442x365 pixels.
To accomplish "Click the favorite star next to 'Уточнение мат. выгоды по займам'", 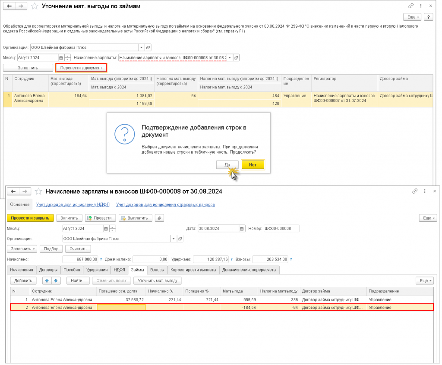I will click(x=35, y=6).
